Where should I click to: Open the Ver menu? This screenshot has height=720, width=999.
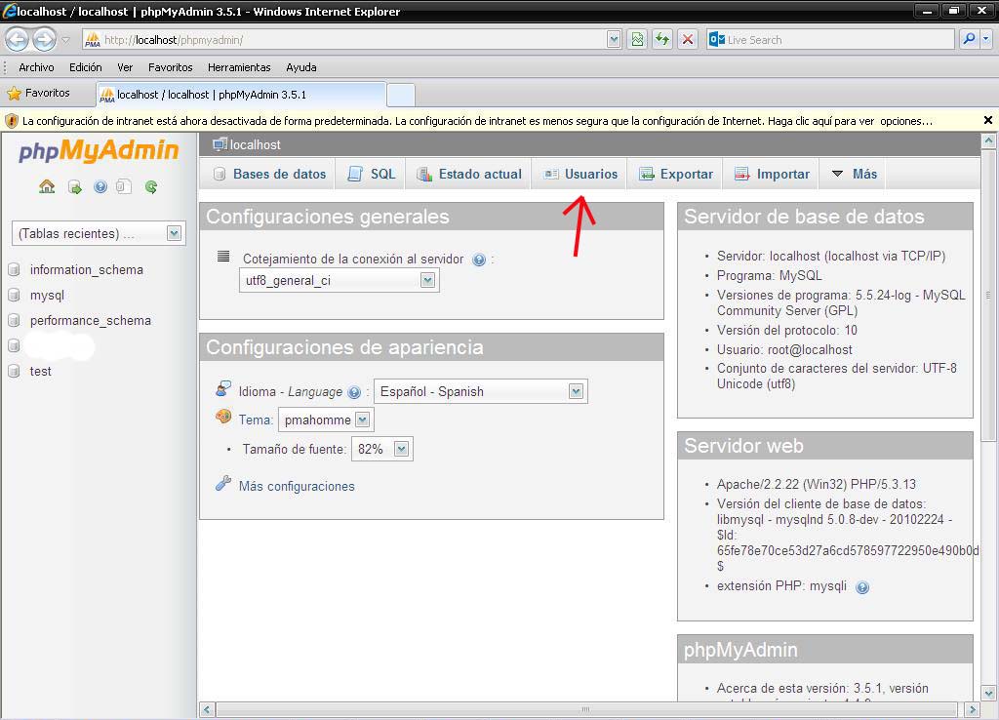click(x=125, y=67)
